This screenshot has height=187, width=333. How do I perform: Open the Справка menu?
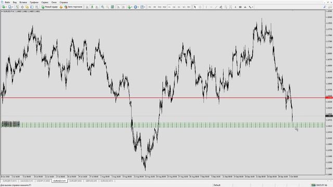(x=63, y=2)
